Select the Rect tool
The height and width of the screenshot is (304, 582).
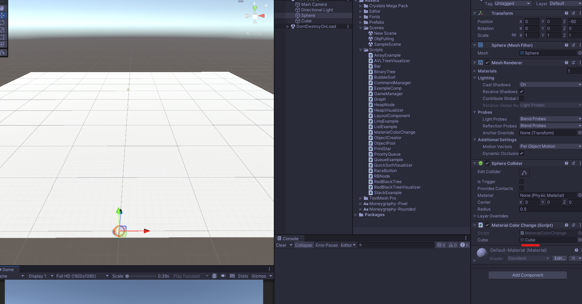[2, 37]
